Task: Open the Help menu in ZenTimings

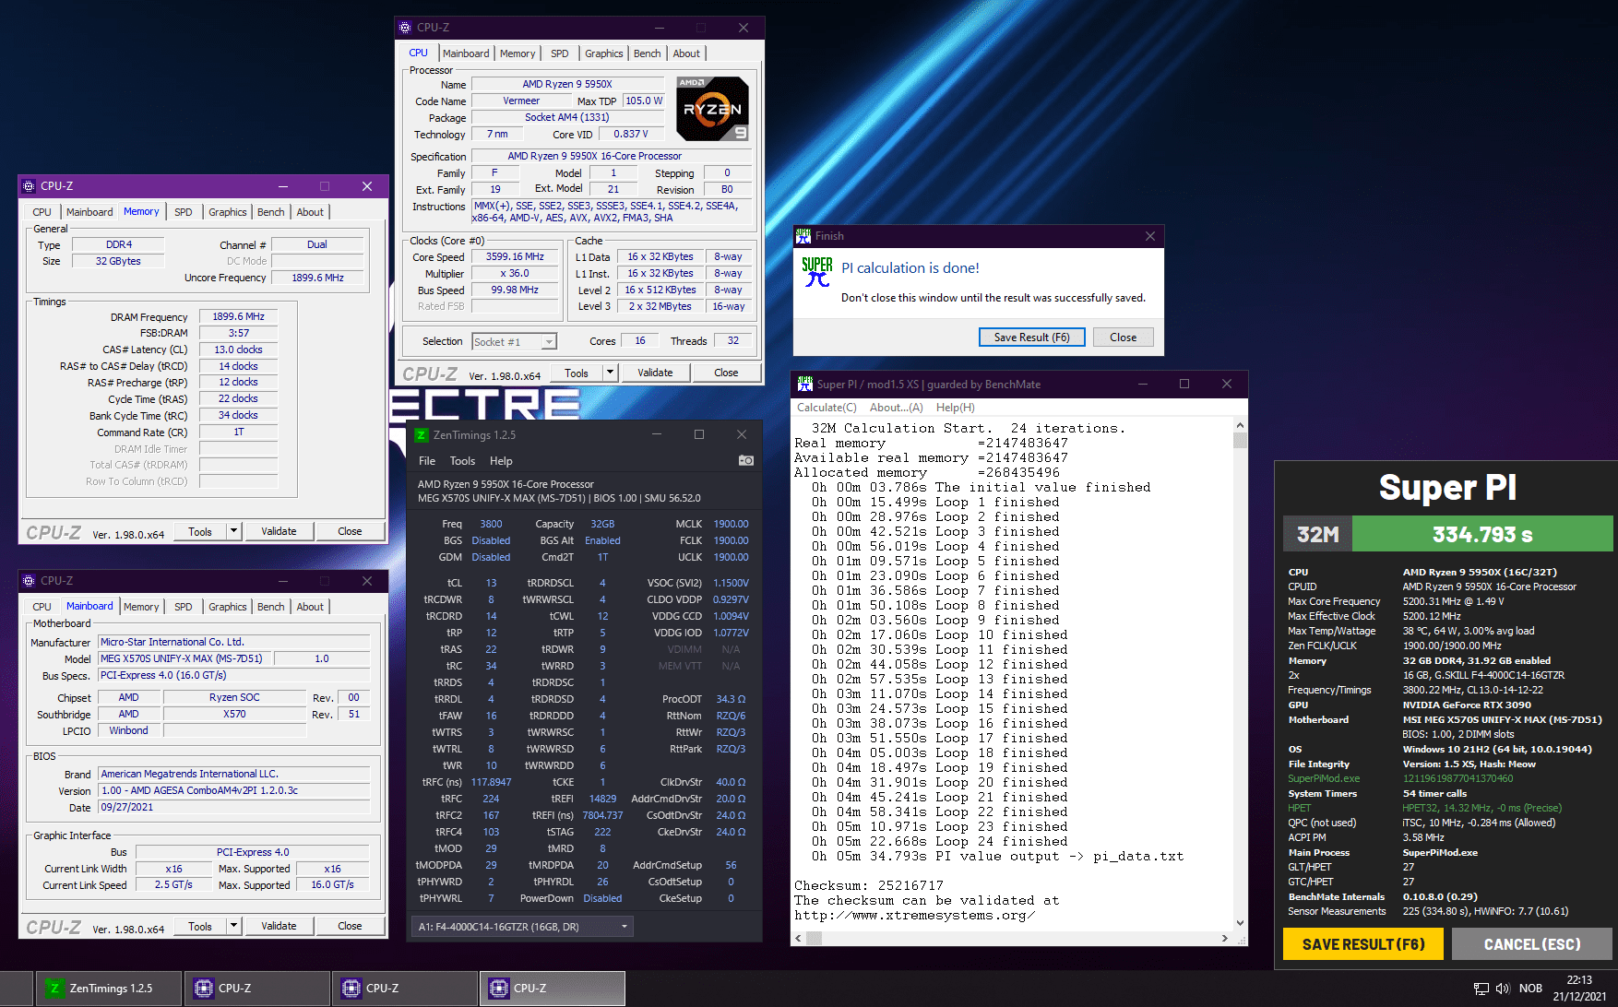Action: [501, 461]
